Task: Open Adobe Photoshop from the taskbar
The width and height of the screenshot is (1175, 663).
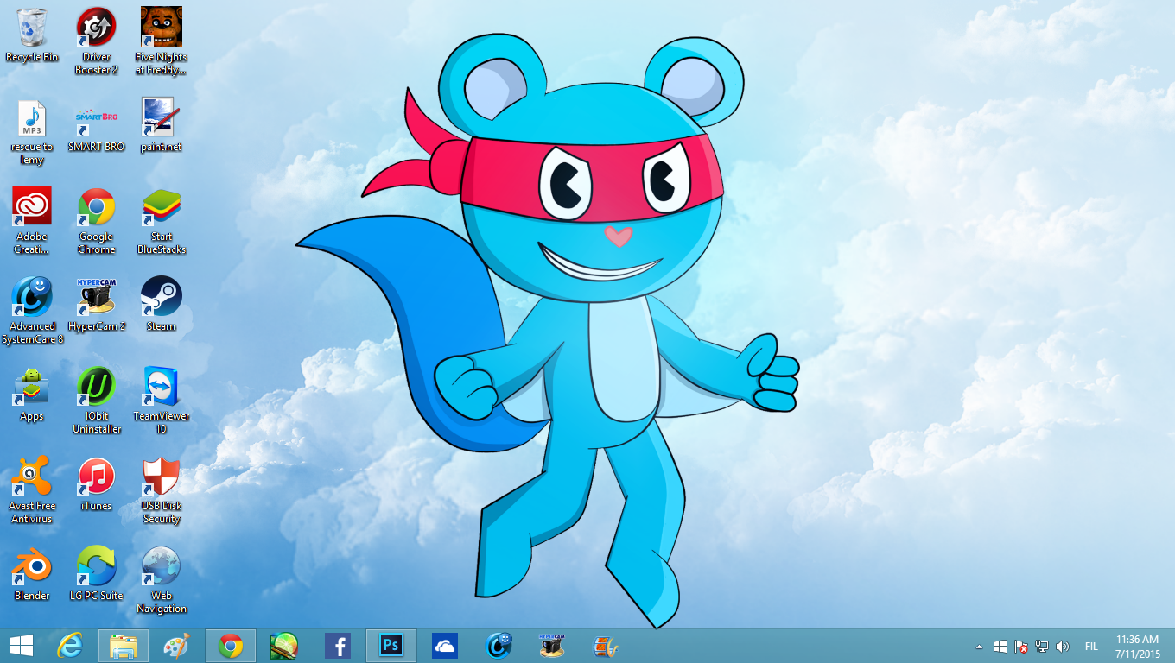Action: (x=391, y=645)
